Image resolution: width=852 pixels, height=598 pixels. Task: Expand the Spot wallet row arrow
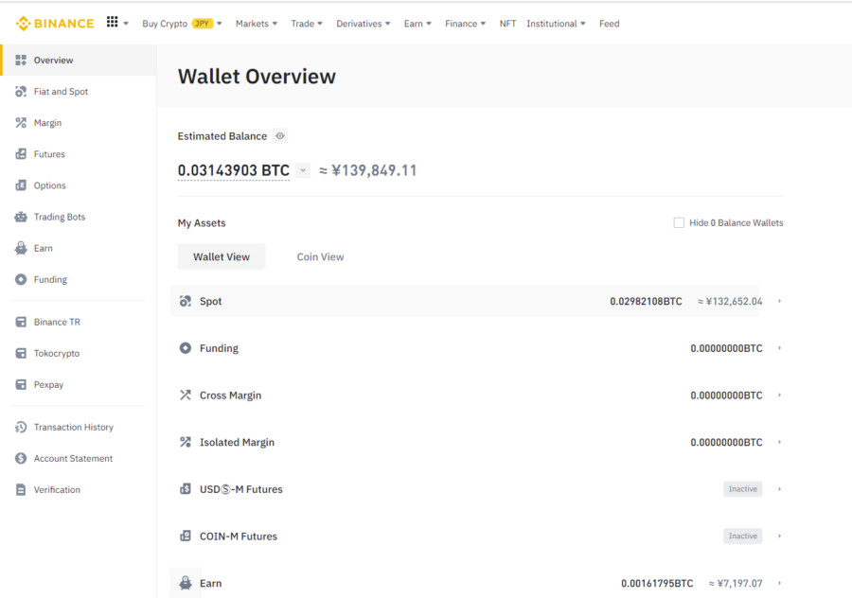[x=779, y=302]
